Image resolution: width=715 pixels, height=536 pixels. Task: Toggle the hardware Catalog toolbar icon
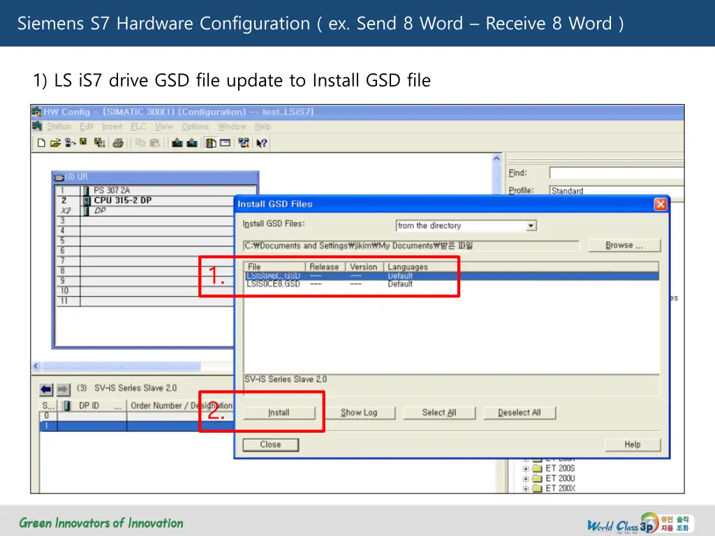(211, 143)
